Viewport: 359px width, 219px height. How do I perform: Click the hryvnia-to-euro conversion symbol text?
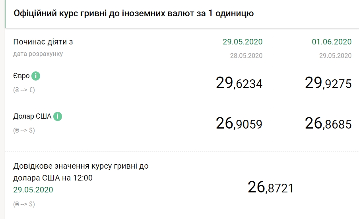tap(24, 90)
